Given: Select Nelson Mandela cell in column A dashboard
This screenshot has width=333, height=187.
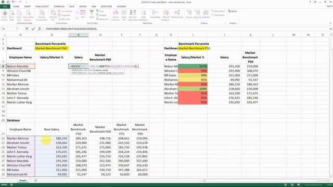Looking at the screenshot, I should (x=21, y=66).
